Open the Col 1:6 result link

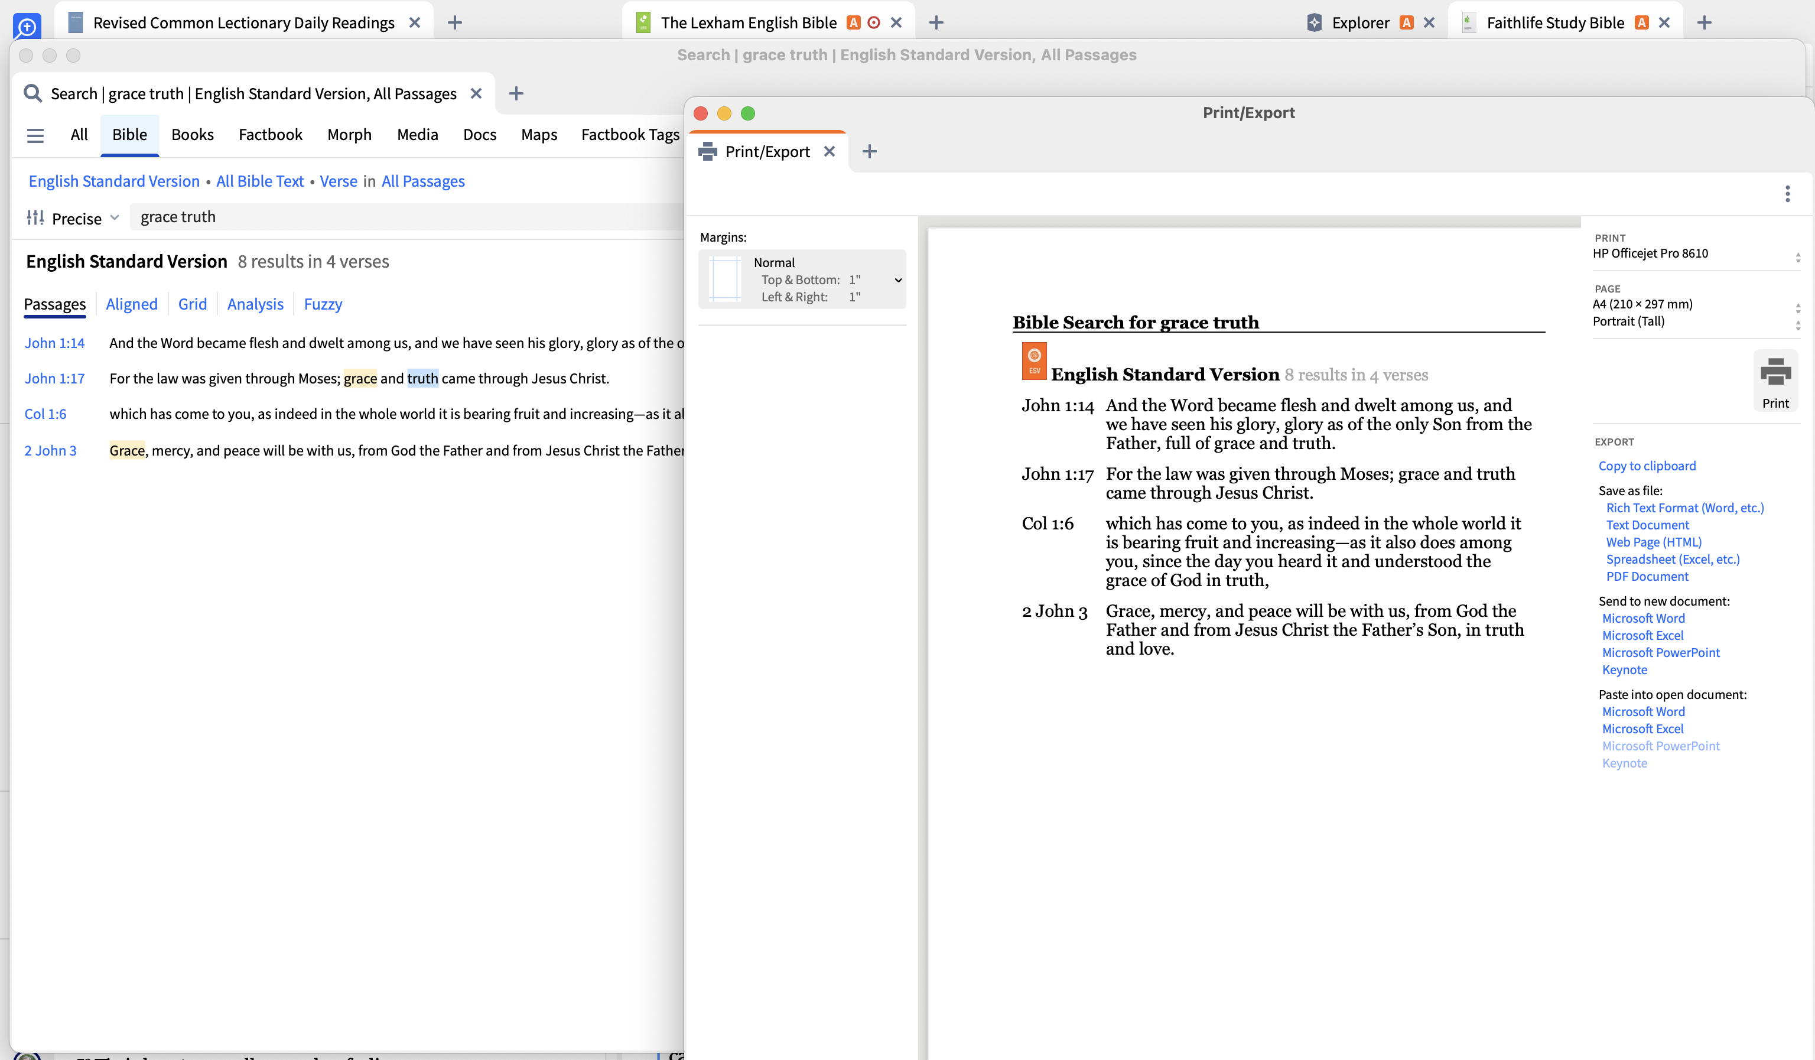[45, 414]
